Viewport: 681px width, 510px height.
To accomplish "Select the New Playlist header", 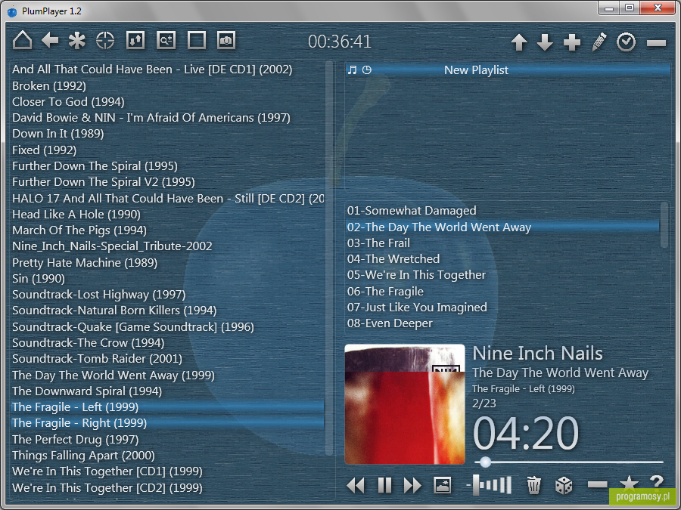I will coord(507,70).
